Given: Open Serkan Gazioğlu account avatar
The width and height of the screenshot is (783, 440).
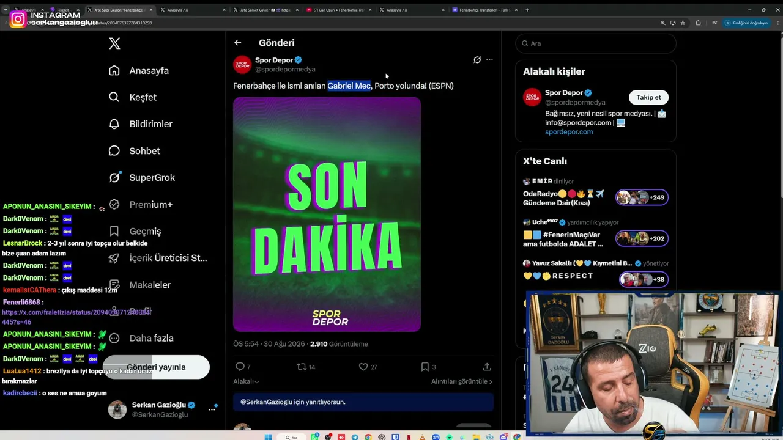Looking at the screenshot, I should tap(117, 409).
